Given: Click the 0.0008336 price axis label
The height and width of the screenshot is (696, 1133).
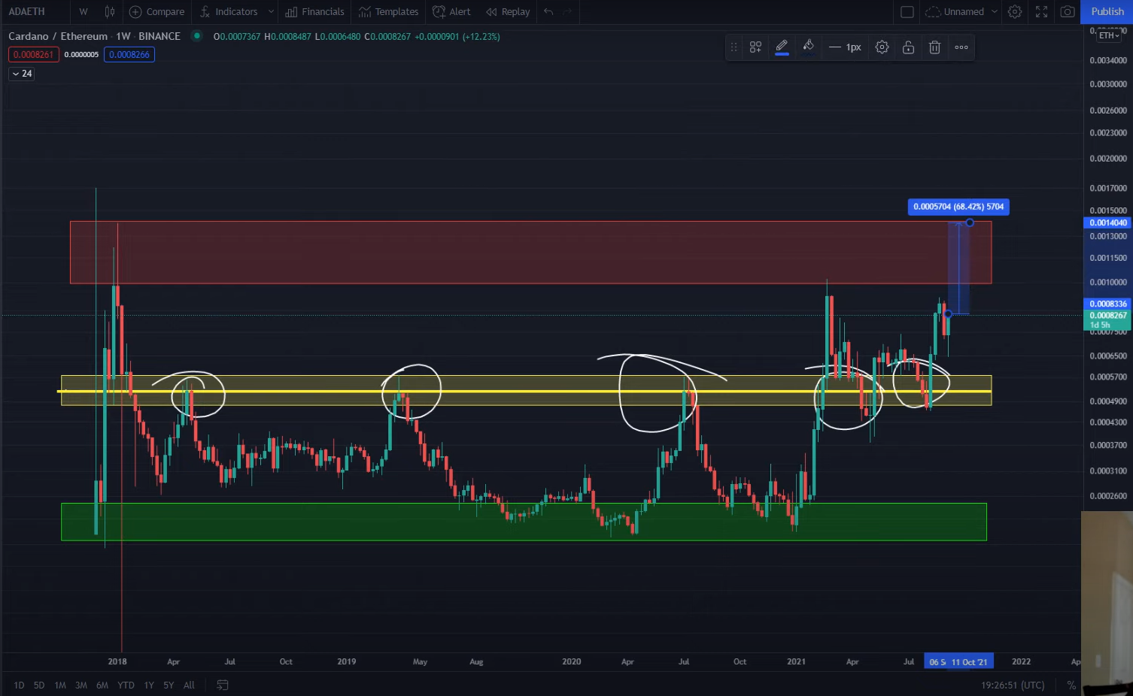Looking at the screenshot, I should pyautogui.click(x=1107, y=304).
